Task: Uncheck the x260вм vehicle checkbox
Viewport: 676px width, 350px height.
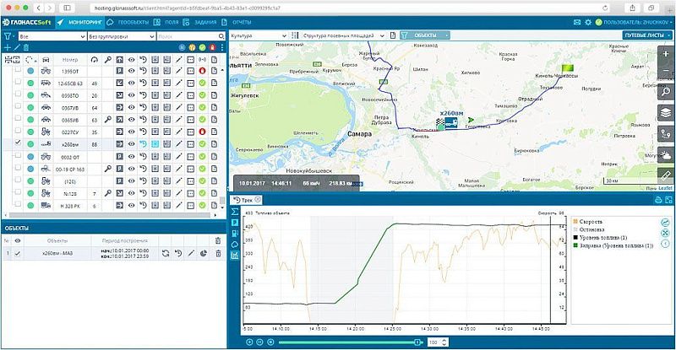Action: (x=18, y=144)
